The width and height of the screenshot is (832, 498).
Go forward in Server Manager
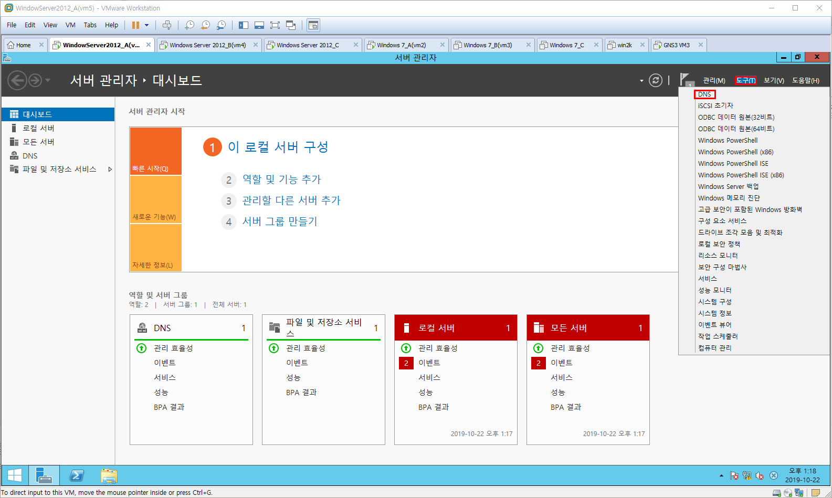35,80
